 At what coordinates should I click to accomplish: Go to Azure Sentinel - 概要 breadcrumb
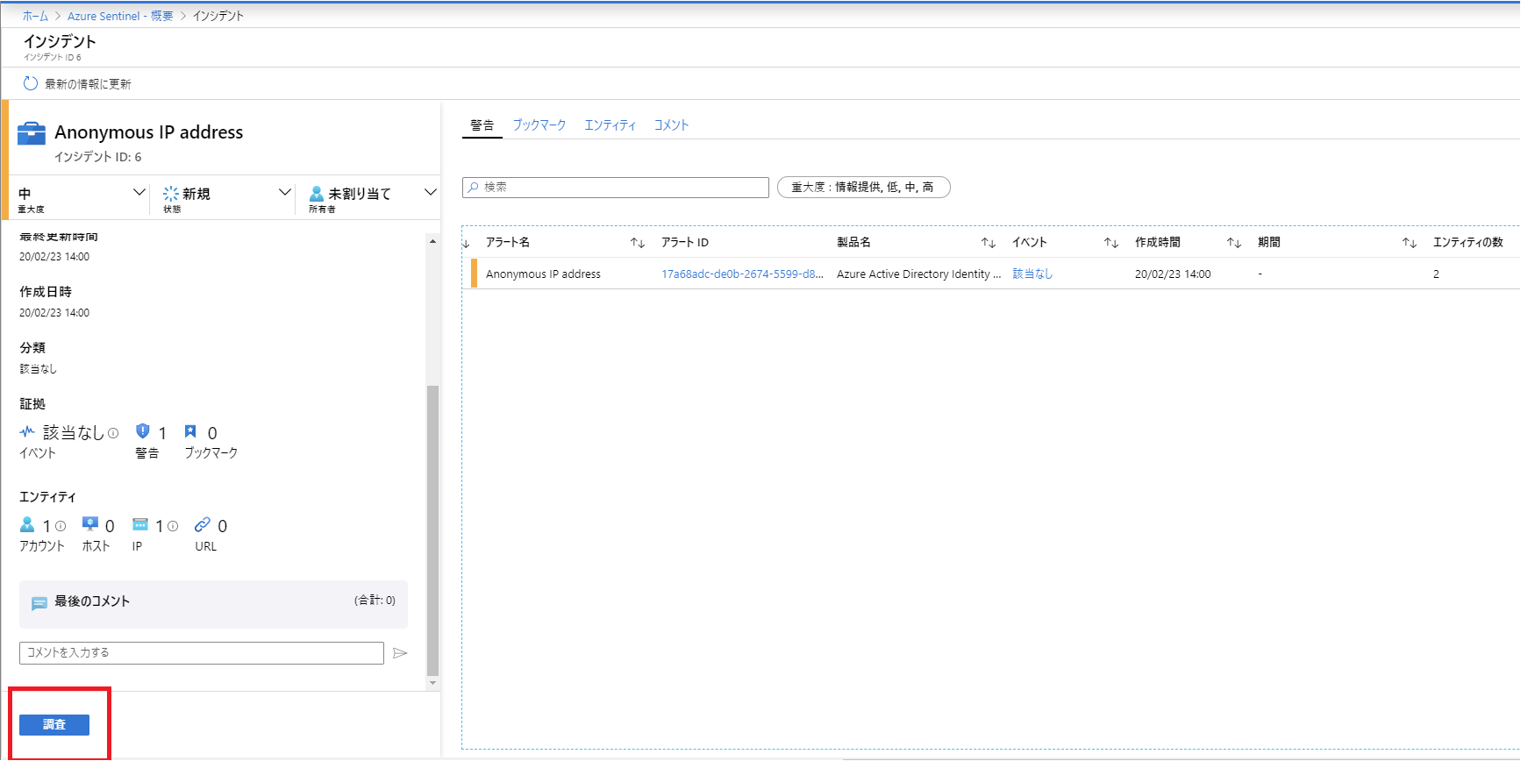click(x=120, y=16)
